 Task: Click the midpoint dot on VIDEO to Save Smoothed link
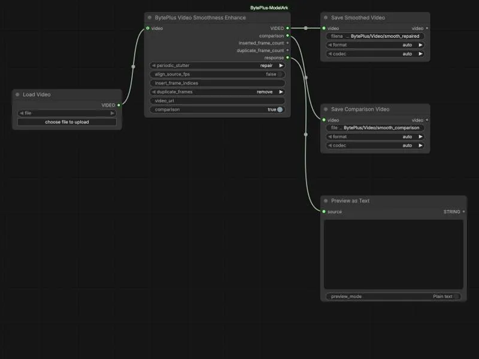(x=306, y=28)
